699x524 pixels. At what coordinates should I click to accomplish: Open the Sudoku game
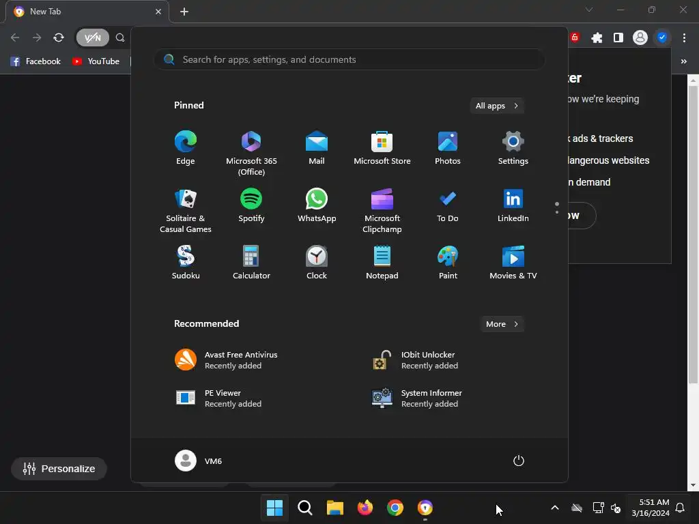(186, 263)
